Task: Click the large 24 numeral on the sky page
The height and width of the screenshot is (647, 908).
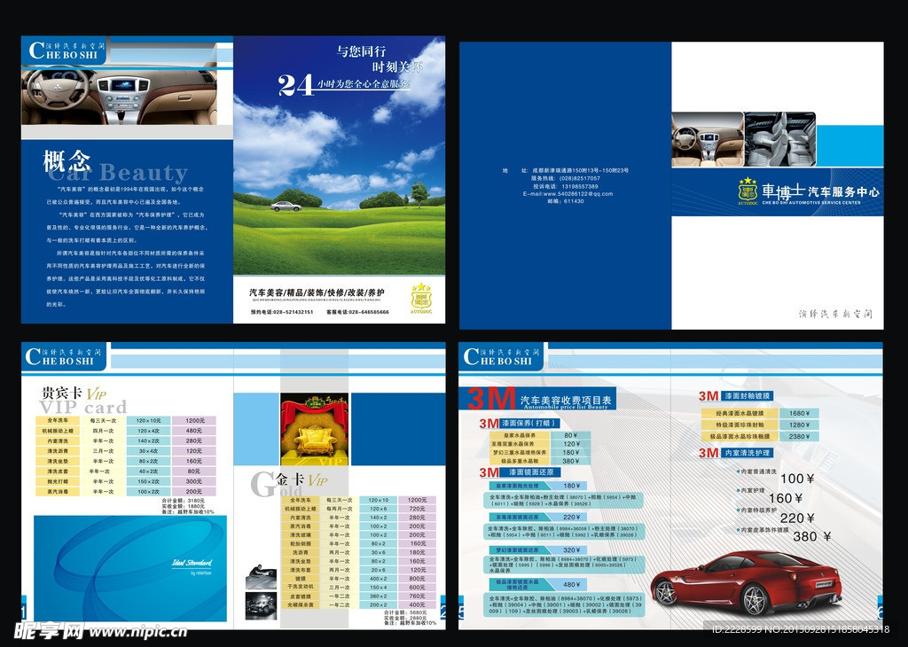Action: 295,84
